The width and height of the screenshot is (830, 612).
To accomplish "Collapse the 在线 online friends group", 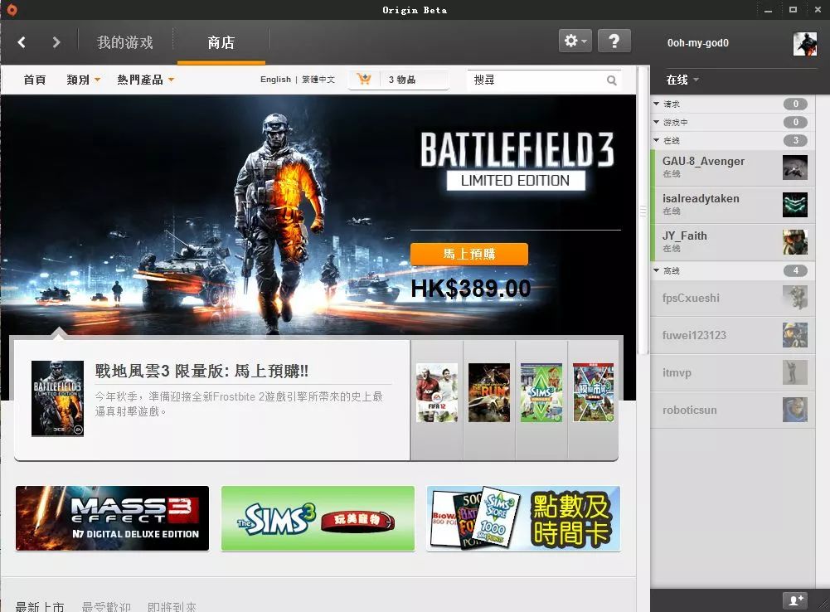I will tap(656, 140).
